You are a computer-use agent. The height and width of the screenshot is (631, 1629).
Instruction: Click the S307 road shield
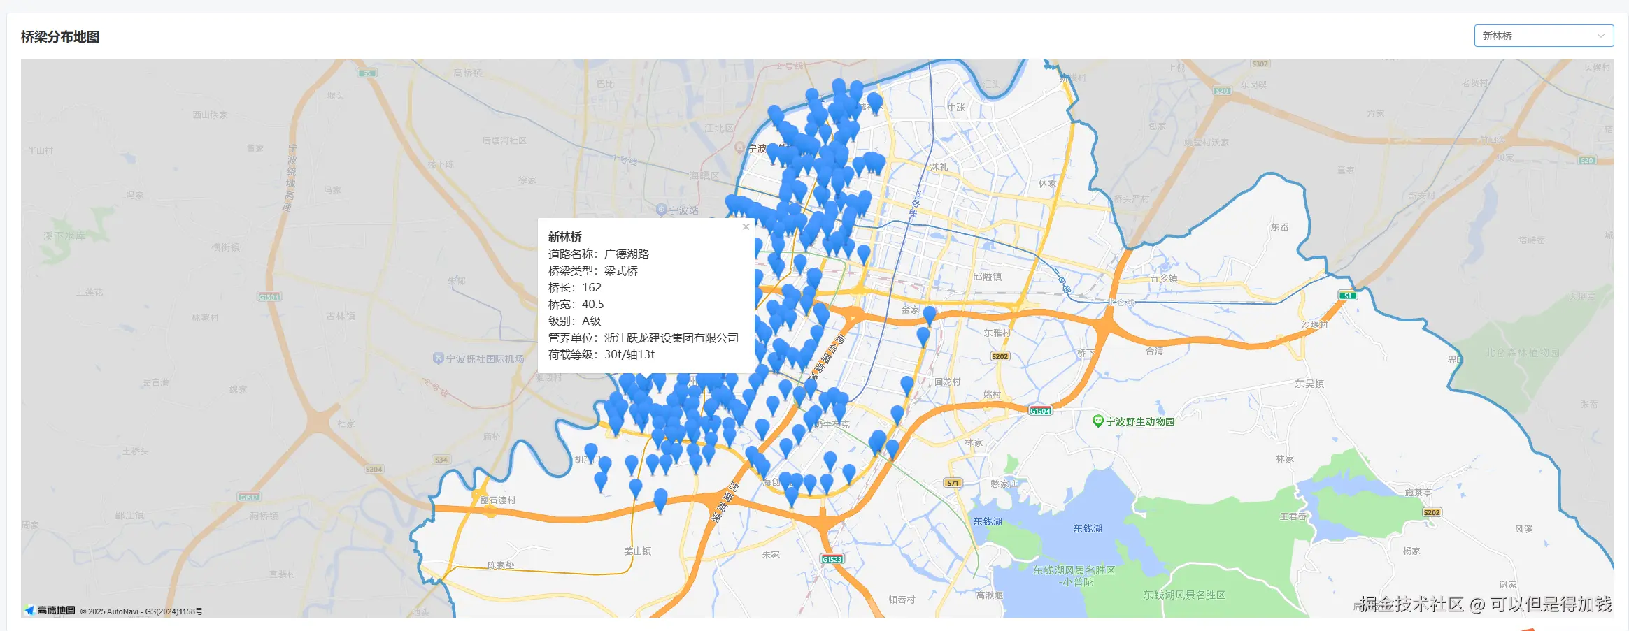pos(1260,64)
